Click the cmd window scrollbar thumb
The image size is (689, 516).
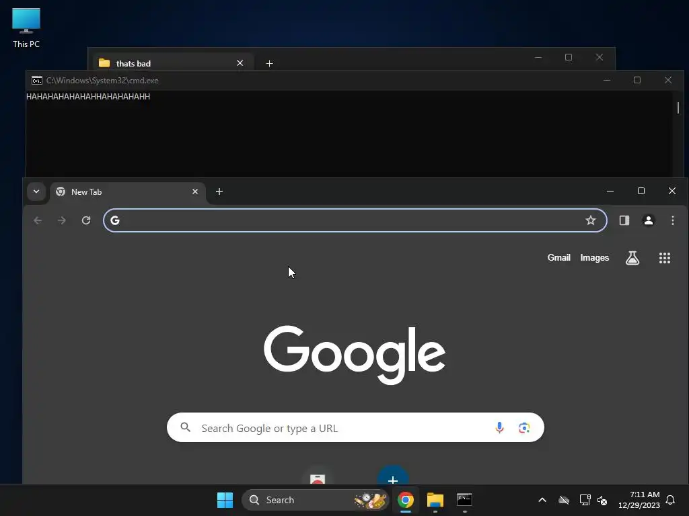point(678,107)
